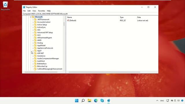
Task: Click the .NETFramework folder icon
Action: tap(35, 19)
